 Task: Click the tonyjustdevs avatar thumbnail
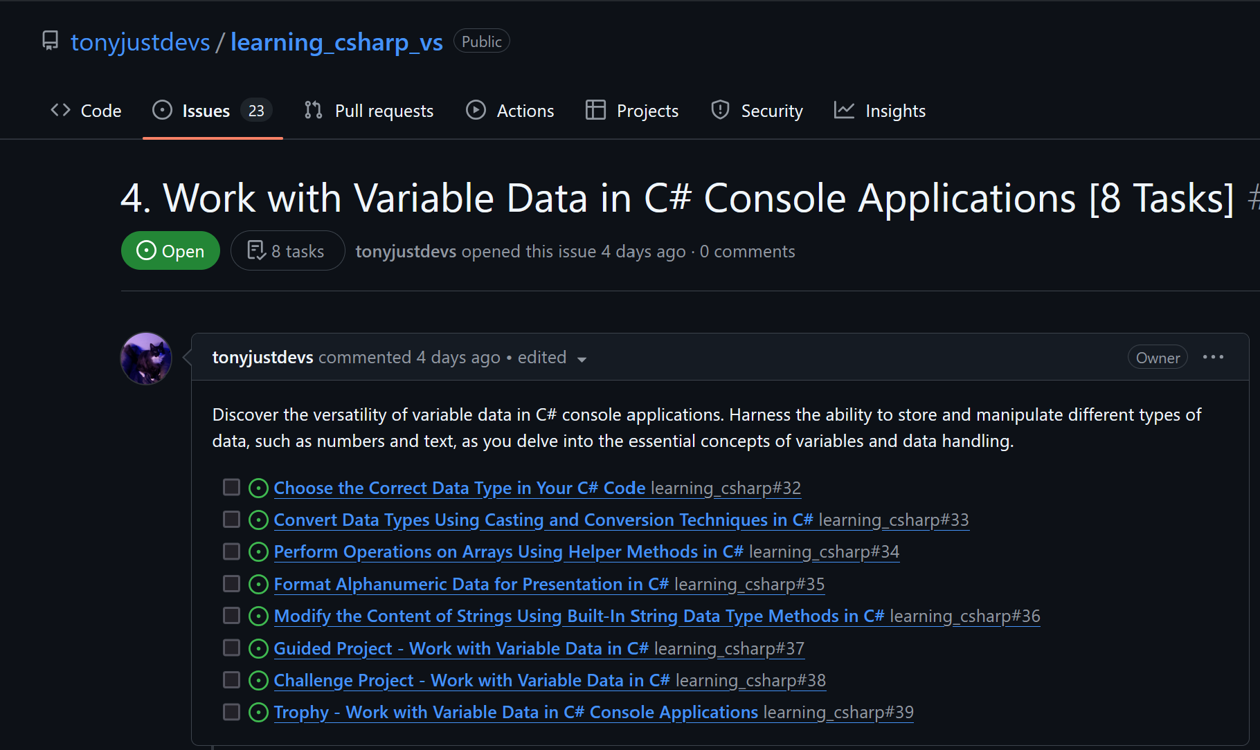click(146, 358)
